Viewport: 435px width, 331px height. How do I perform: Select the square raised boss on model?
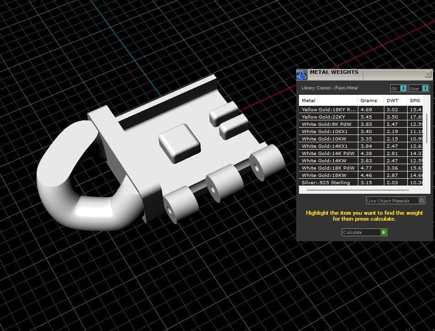(180, 143)
